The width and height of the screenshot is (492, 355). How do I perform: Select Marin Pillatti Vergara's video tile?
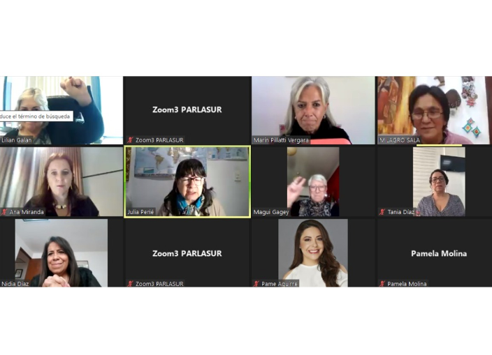313,110
